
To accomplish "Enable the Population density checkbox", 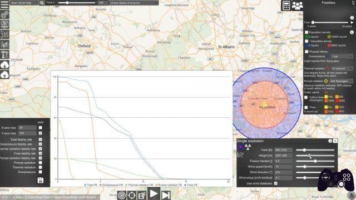I will point(306,32).
